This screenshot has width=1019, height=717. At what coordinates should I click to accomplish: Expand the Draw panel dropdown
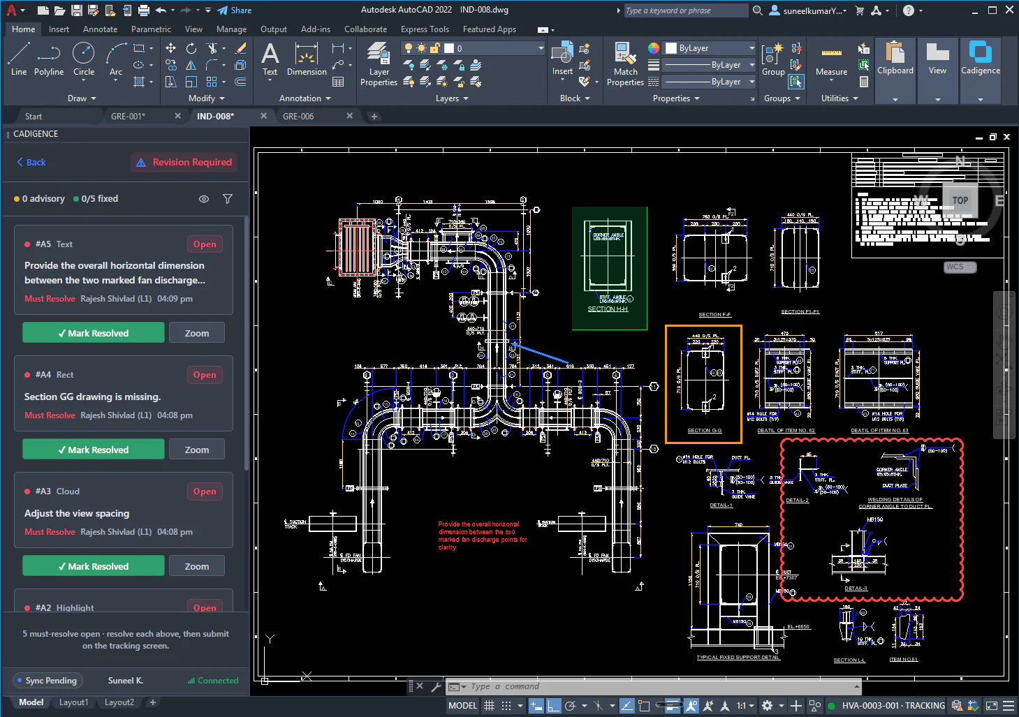(82, 98)
